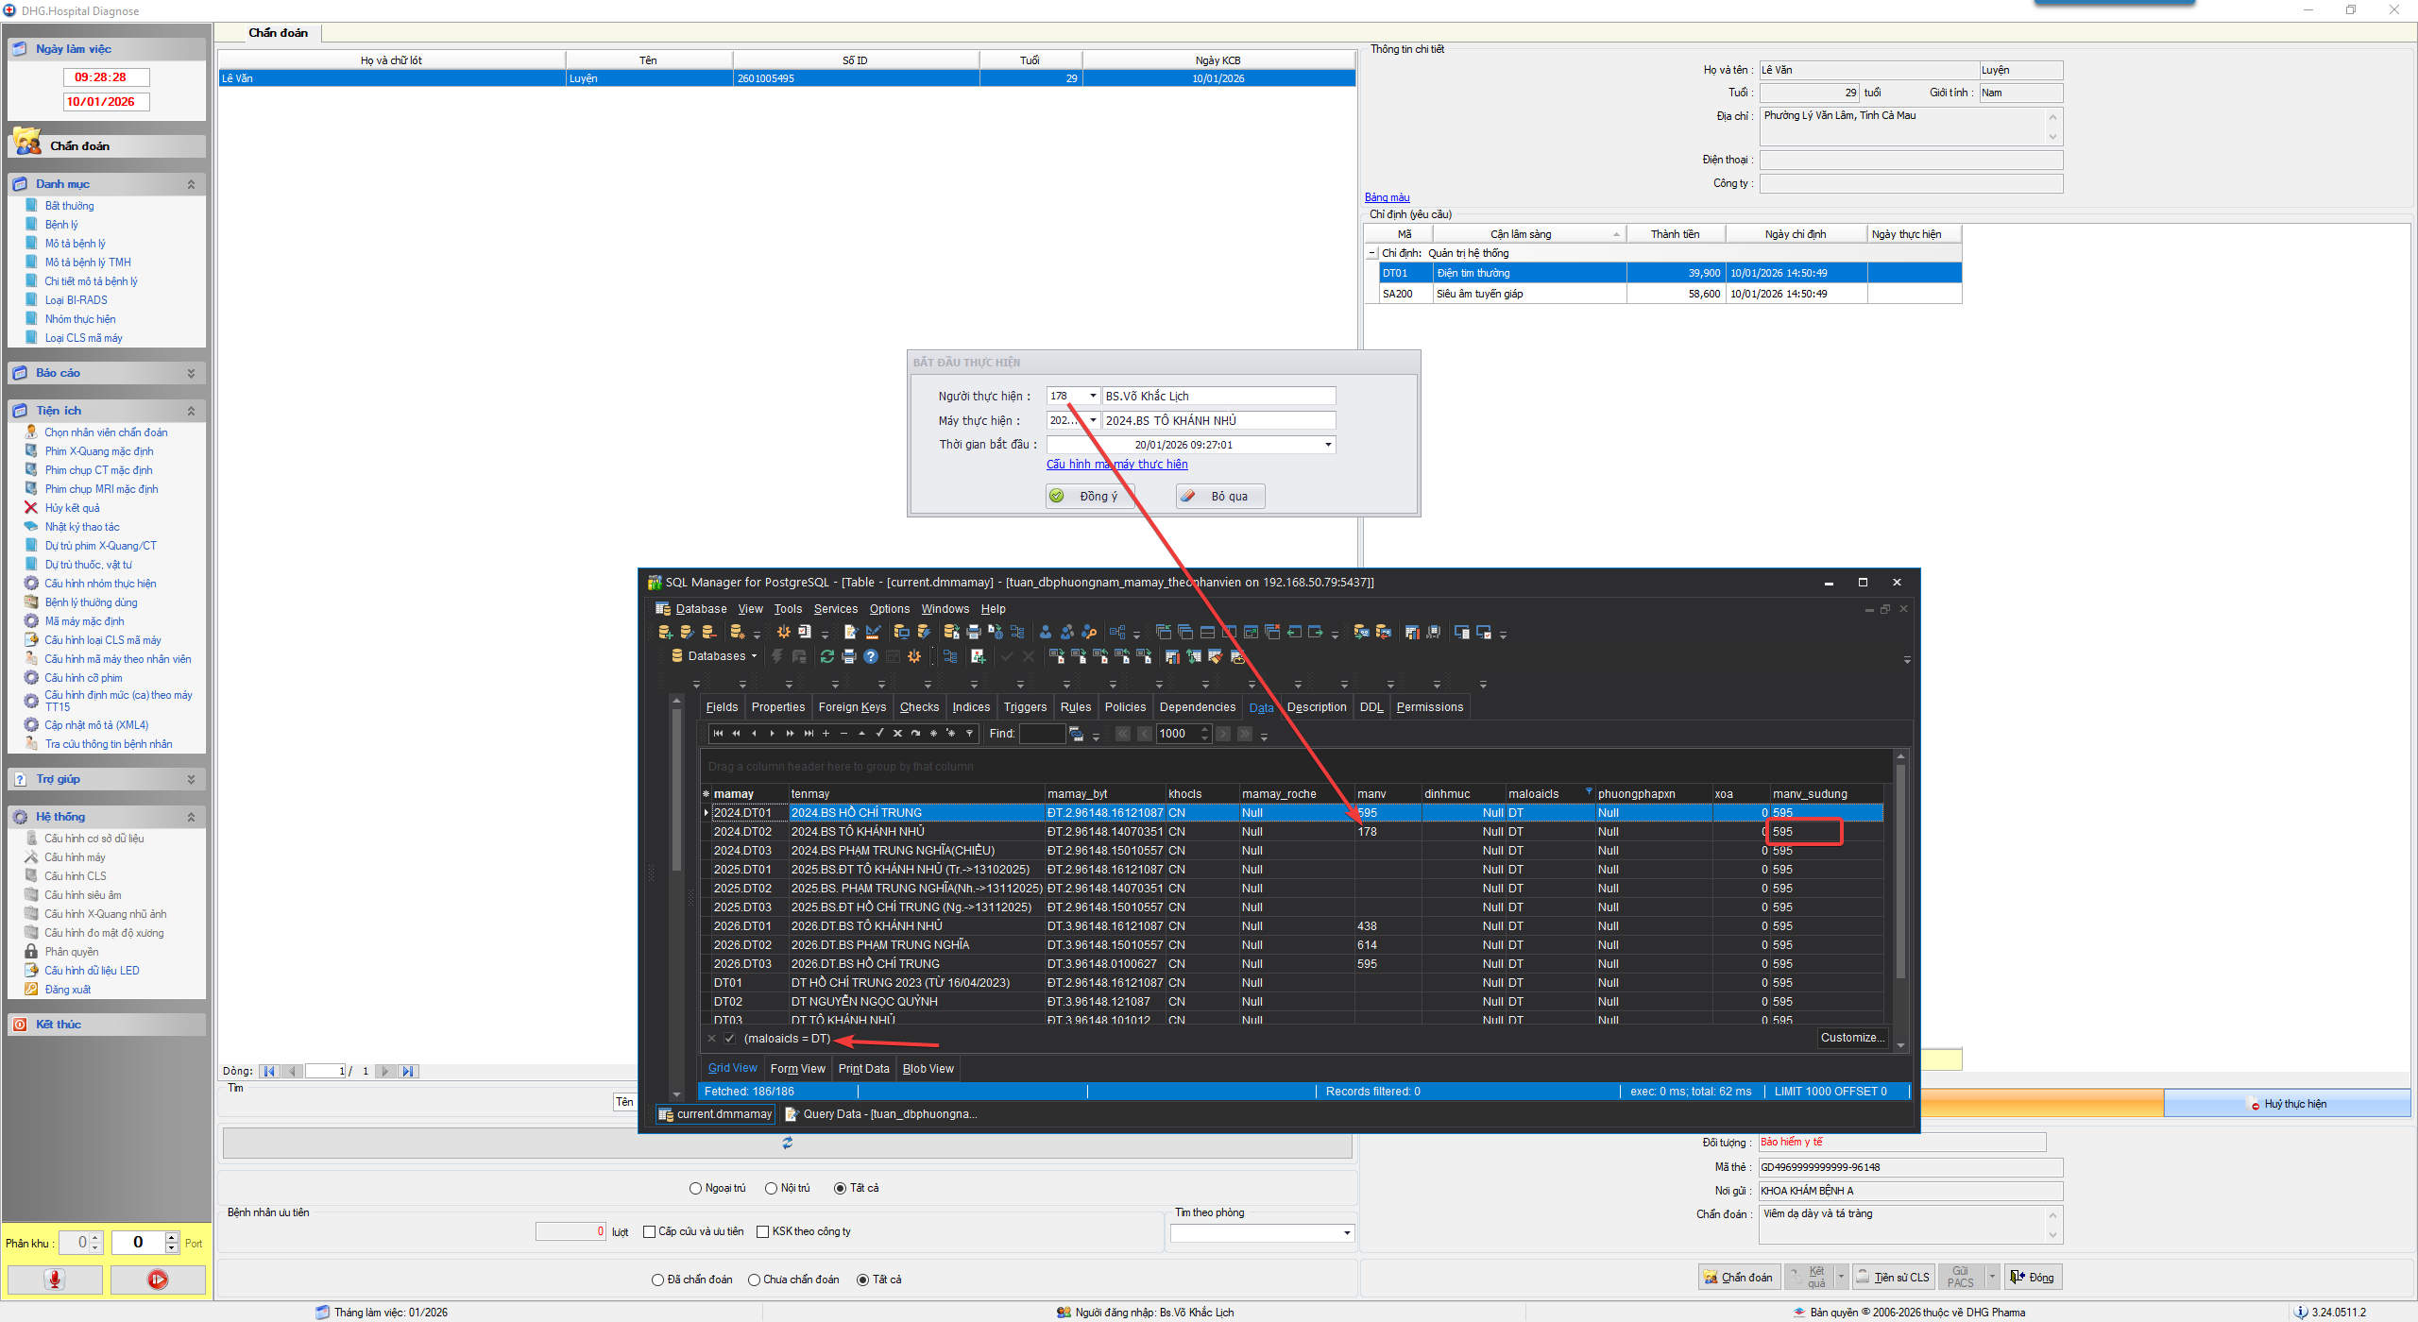Open the Người thực hiện code dropdown

tap(1093, 396)
